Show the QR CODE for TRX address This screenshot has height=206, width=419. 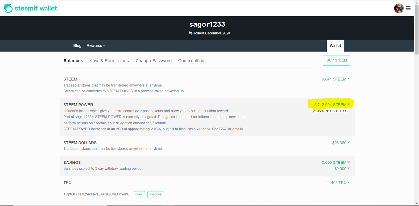point(156,194)
